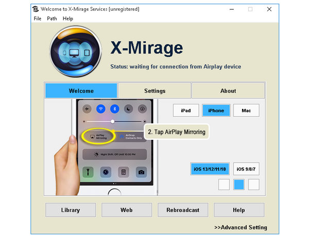This screenshot has width=309, height=238.
Task: Click the Web button
Action: coord(127,210)
